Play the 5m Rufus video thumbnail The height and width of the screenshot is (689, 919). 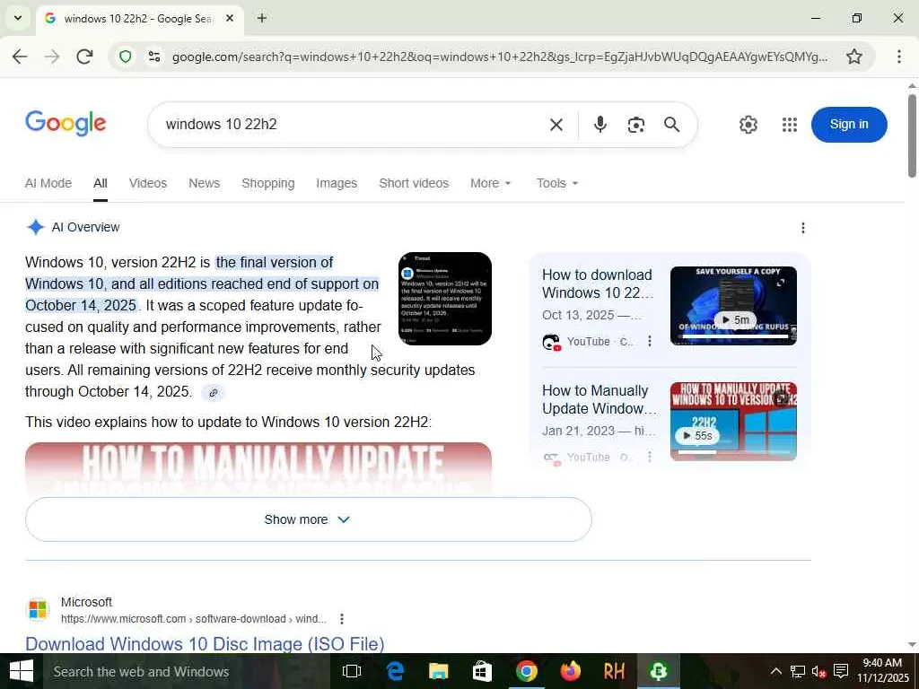[x=733, y=306]
